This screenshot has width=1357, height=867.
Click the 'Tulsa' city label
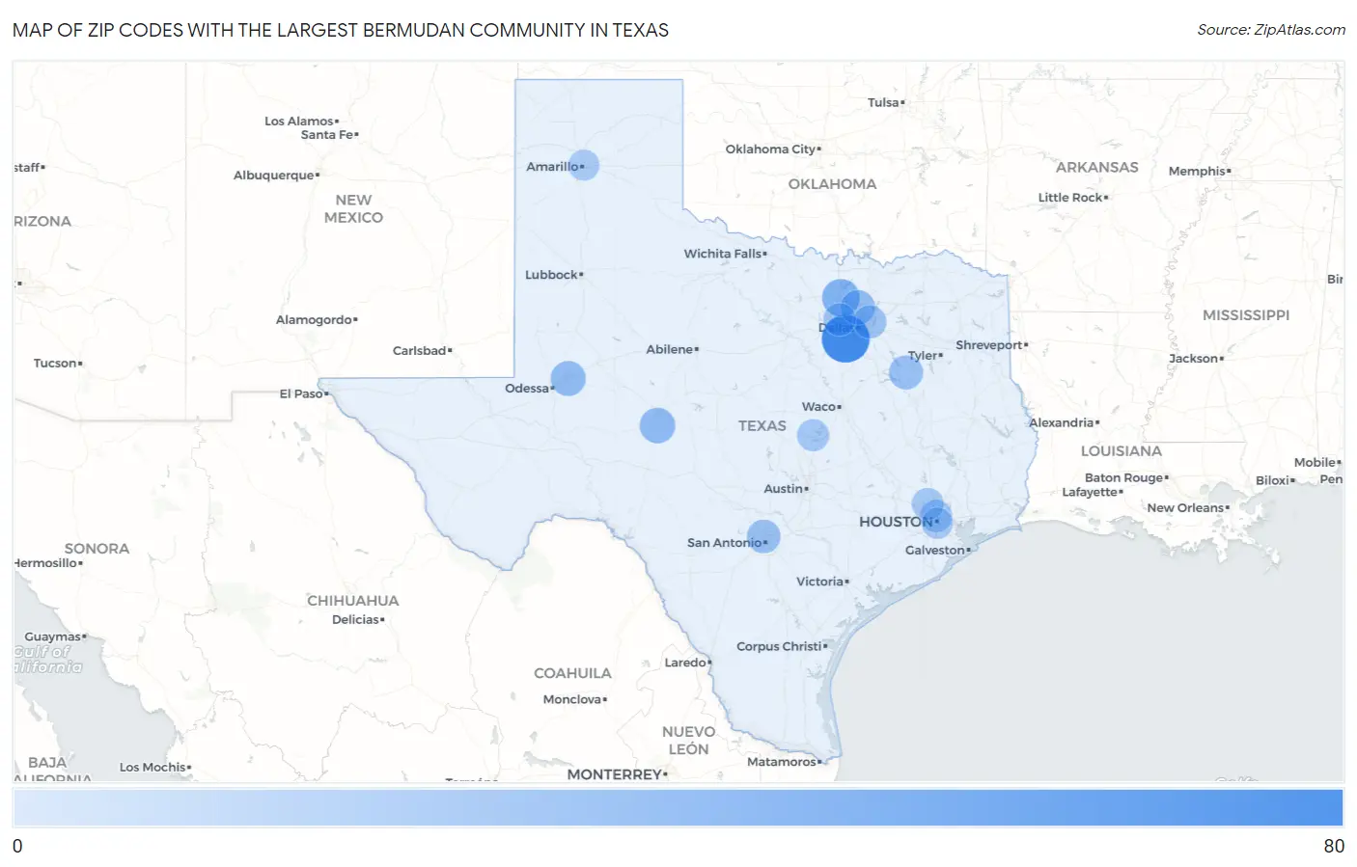coord(883,102)
